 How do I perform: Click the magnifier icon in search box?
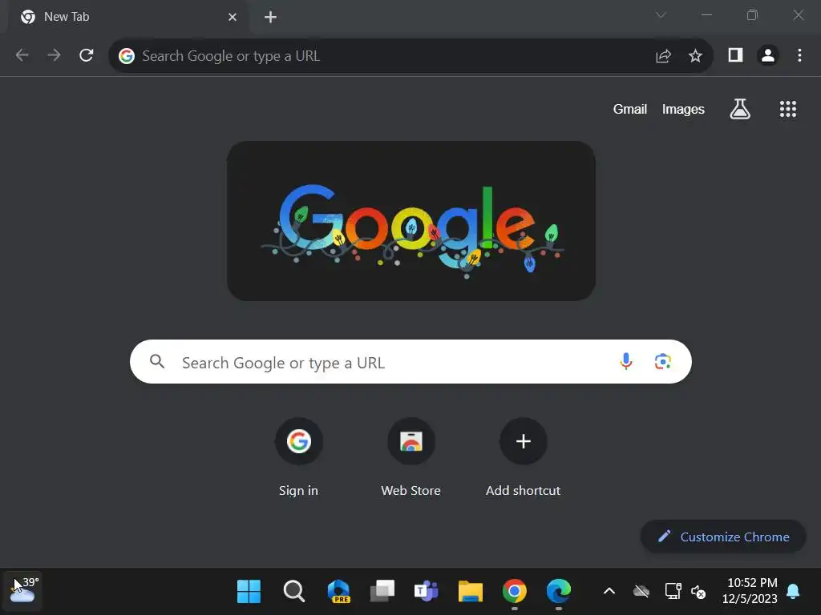tap(157, 361)
